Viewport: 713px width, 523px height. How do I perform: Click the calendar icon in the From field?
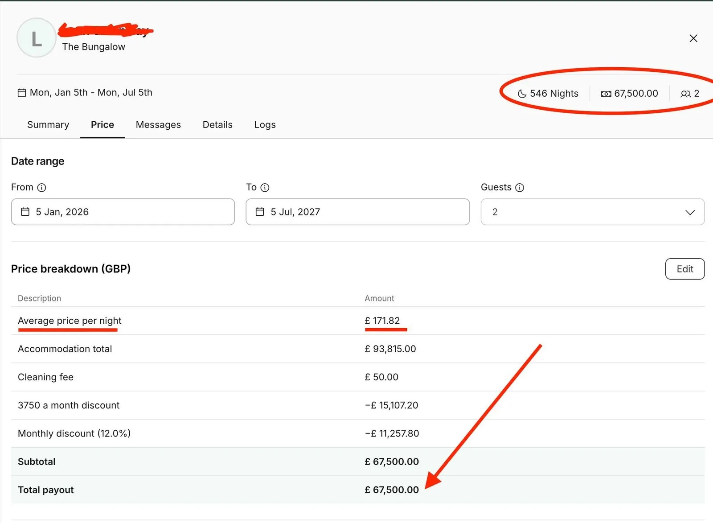(25, 212)
